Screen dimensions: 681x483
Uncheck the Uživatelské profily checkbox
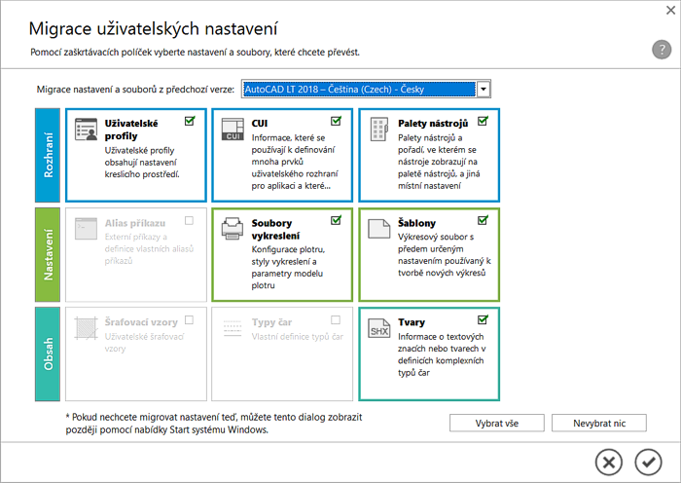[190, 122]
